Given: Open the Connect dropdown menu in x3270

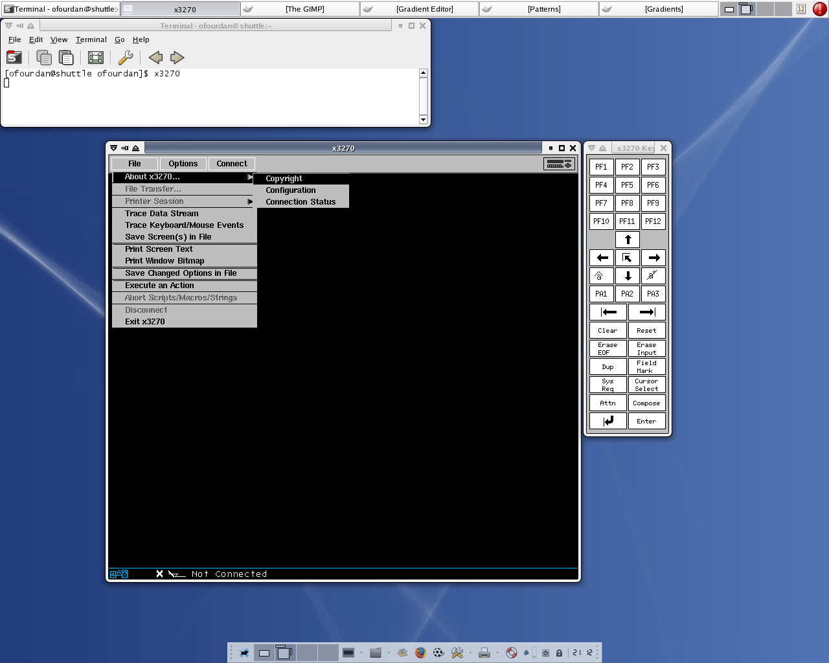Looking at the screenshot, I should point(231,164).
